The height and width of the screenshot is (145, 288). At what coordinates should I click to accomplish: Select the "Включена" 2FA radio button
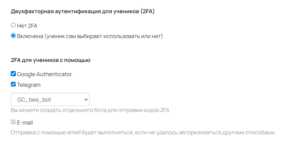coord(13,36)
